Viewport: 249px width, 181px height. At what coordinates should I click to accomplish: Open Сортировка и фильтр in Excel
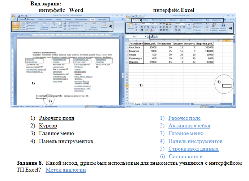[214, 27]
